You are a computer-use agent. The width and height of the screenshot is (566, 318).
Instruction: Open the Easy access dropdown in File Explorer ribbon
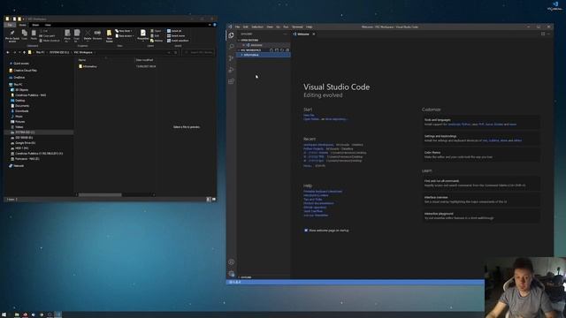(x=125, y=35)
